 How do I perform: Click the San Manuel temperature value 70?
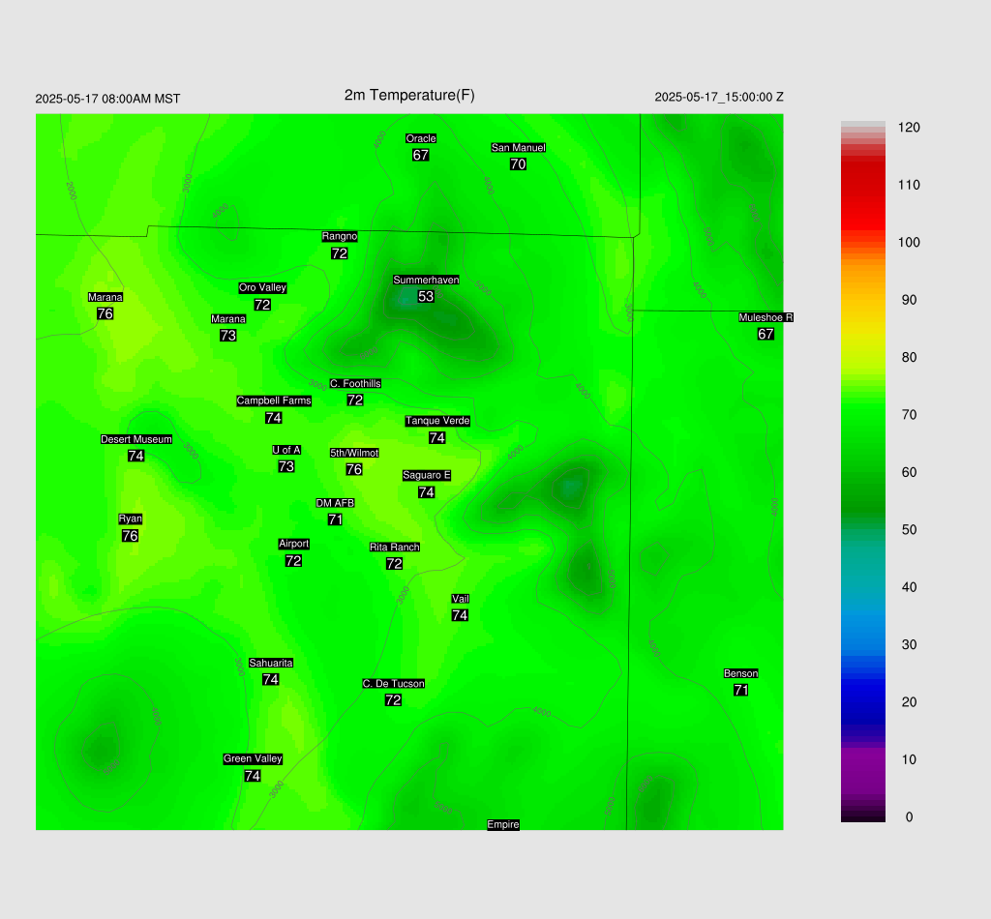point(519,164)
